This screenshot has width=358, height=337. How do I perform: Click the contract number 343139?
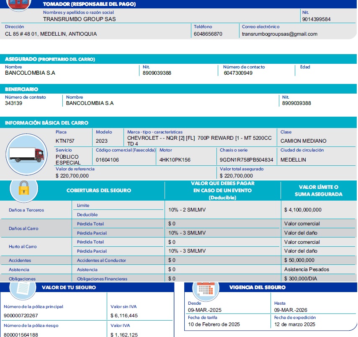[x=14, y=103]
